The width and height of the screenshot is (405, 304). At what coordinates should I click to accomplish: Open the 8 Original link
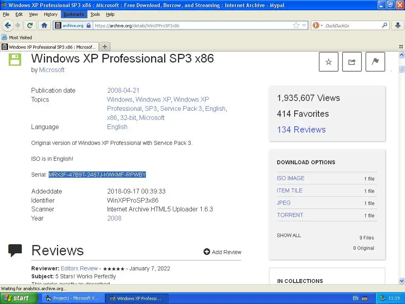point(363,248)
